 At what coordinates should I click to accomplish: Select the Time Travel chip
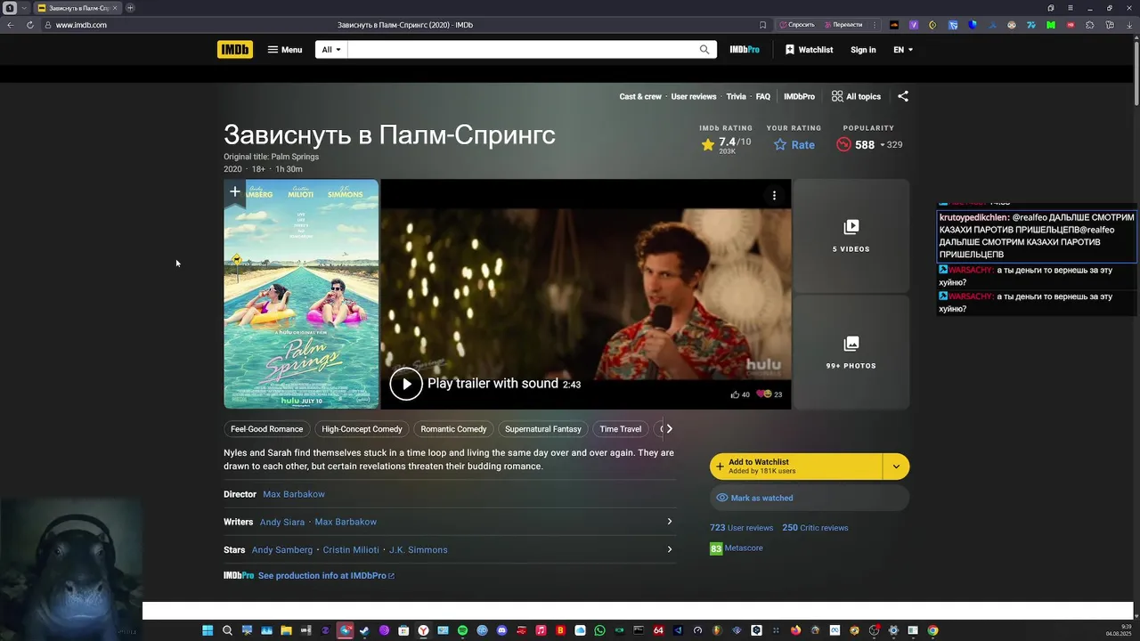(x=621, y=429)
